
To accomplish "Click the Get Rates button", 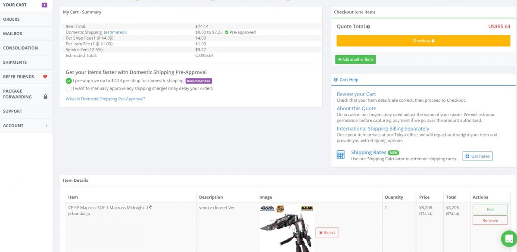I will click(x=477, y=156).
